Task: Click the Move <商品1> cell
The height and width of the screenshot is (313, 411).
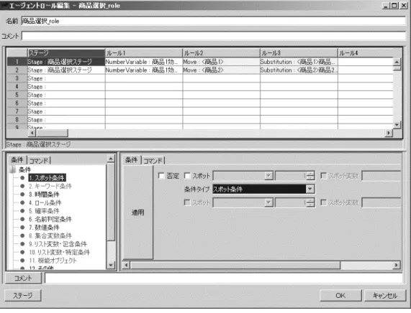Action: 221,62
